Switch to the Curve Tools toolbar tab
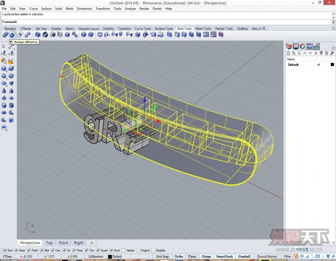The image size is (336, 261). pyautogui.click(x=143, y=29)
